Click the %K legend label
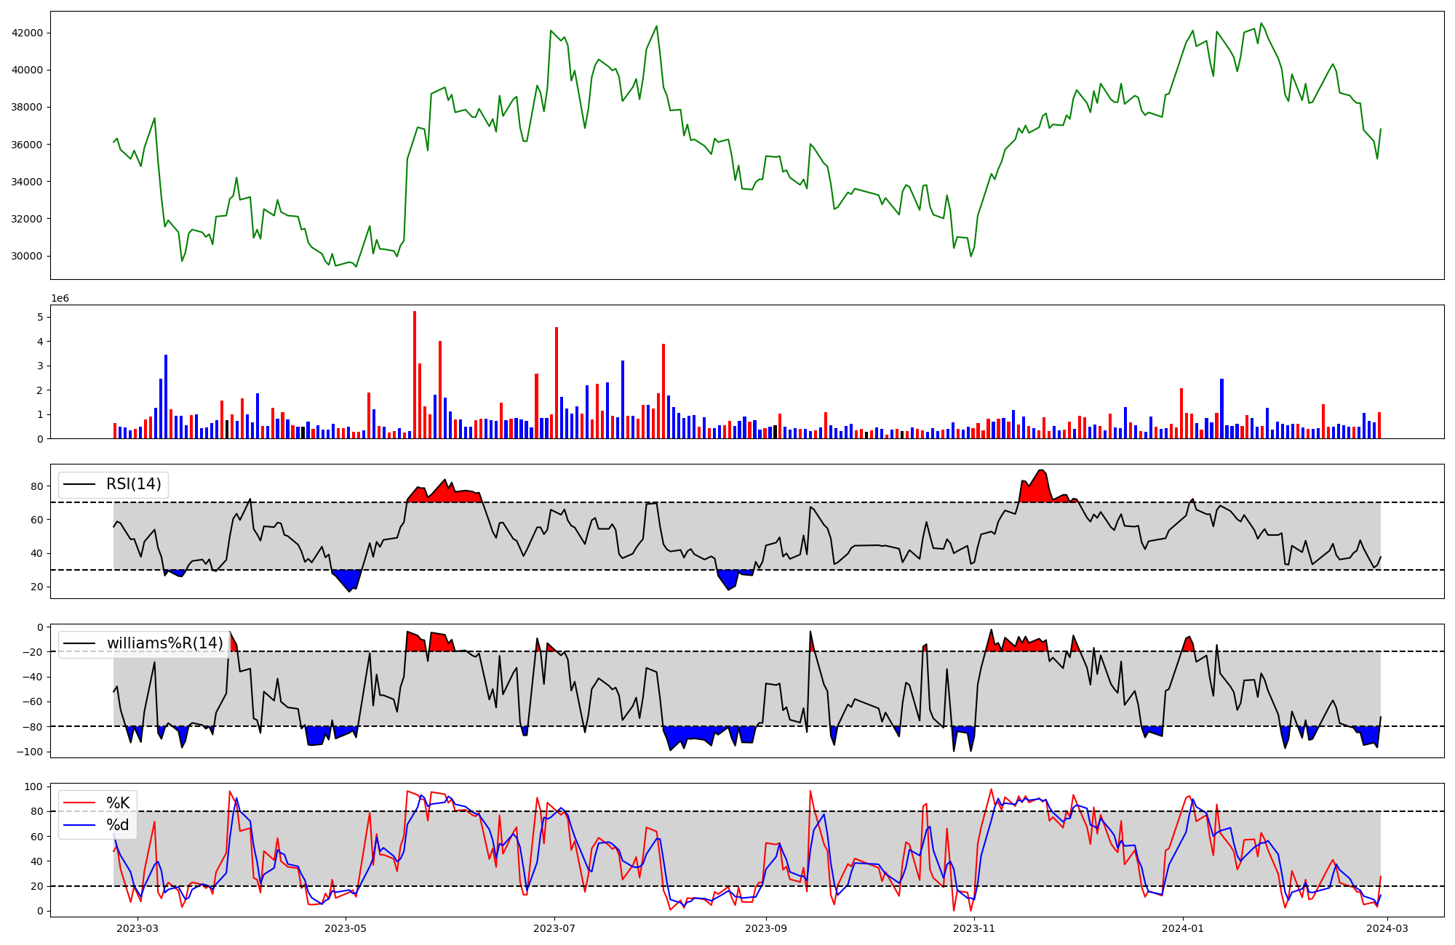Image resolution: width=1455 pixels, height=945 pixels. [118, 803]
